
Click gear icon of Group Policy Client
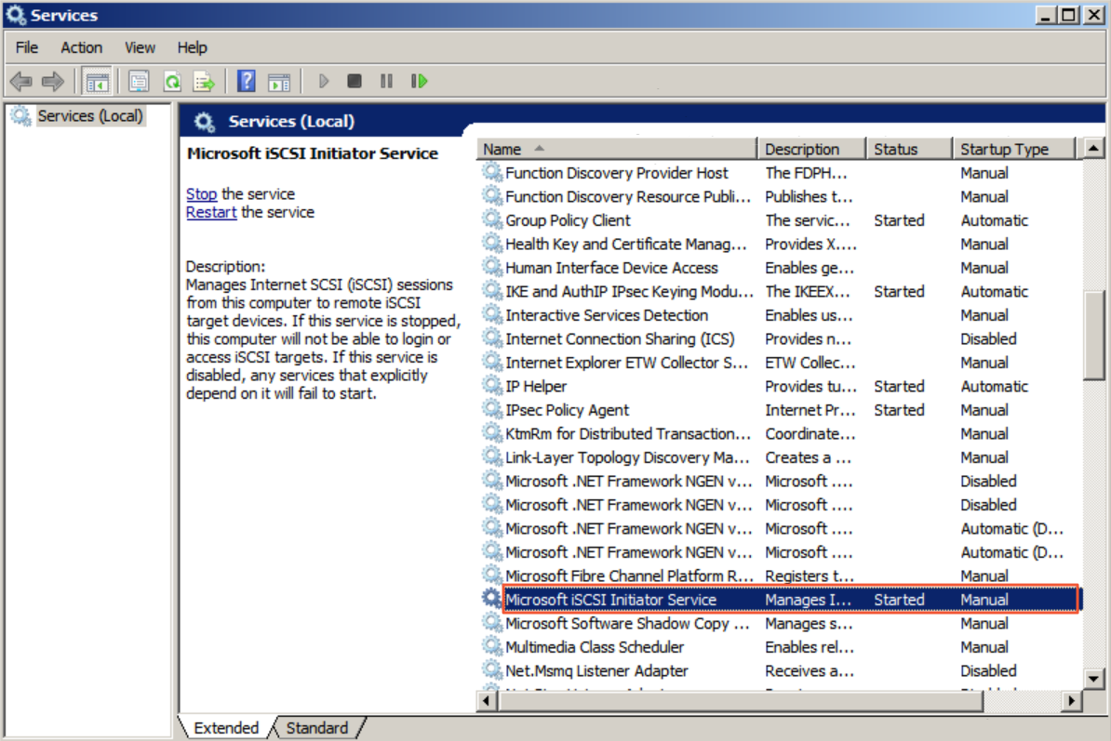pyautogui.click(x=491, y=220)
